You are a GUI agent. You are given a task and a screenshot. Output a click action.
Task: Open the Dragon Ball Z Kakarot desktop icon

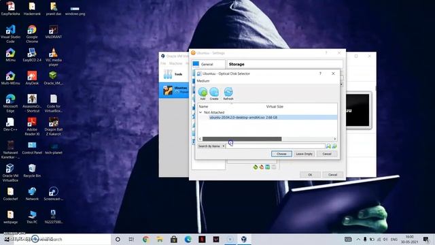pos(53,126)
